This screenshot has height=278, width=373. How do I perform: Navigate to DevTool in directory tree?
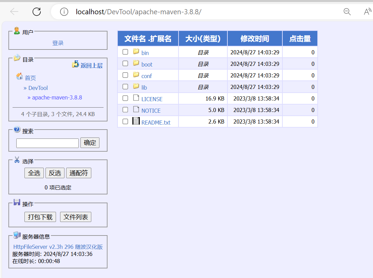tap(38, 88)
